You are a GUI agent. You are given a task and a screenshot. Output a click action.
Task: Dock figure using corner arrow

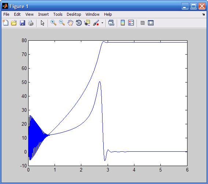[x=204, y=14]
